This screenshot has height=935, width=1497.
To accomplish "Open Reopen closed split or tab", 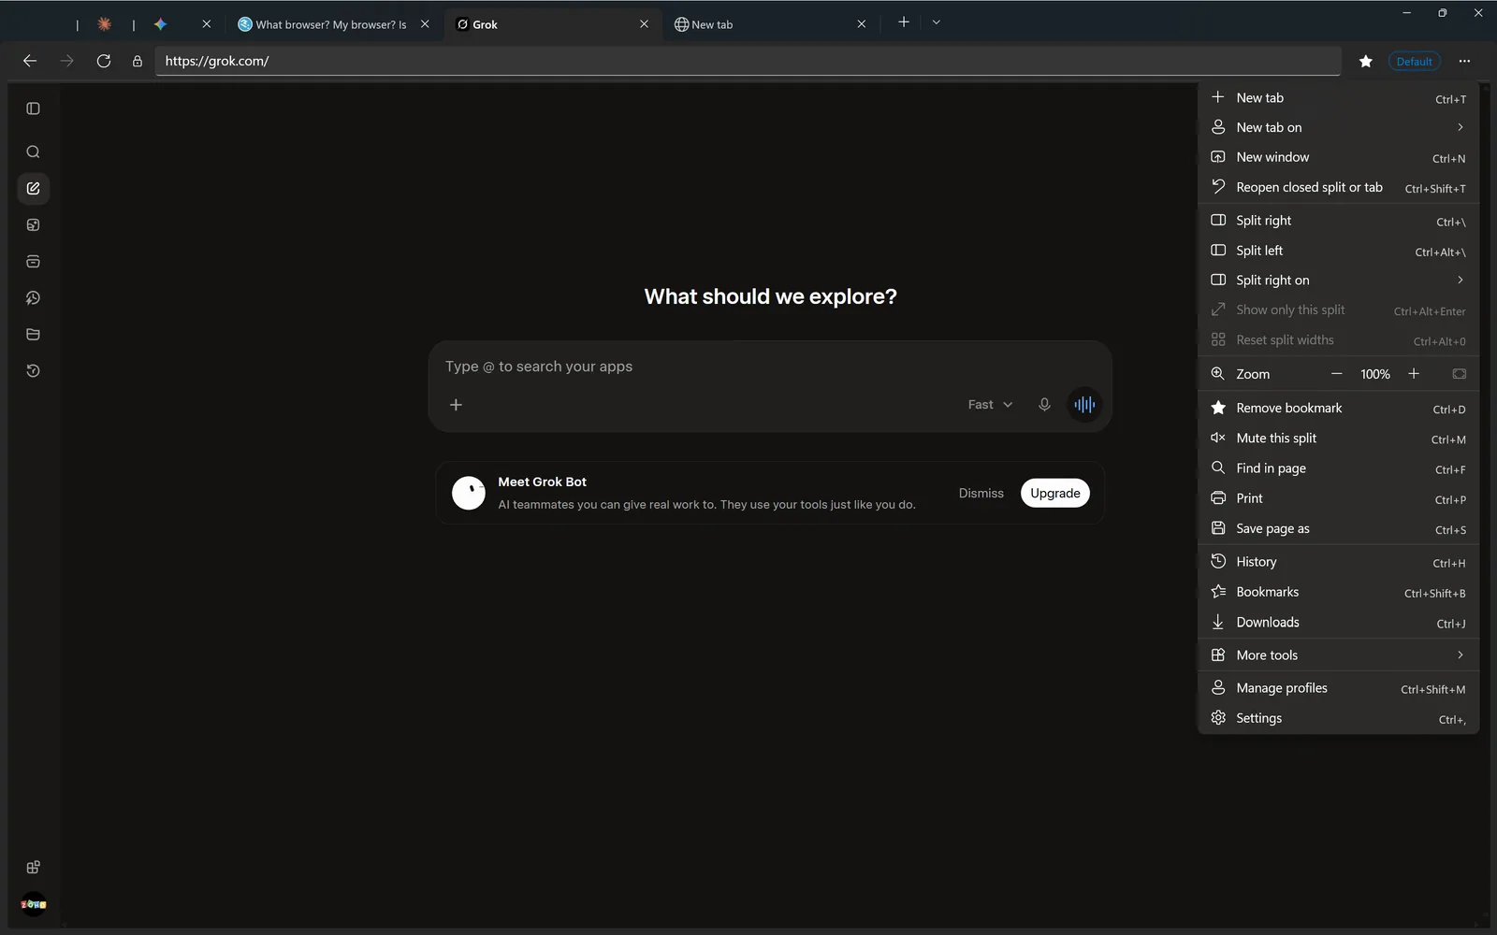I will [x=1338, y=187].
